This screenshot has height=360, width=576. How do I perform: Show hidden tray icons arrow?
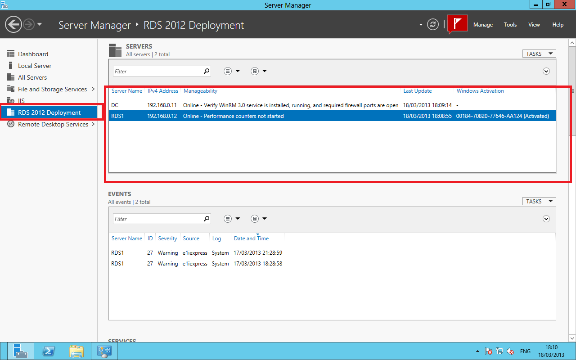[x=477, y=351]
